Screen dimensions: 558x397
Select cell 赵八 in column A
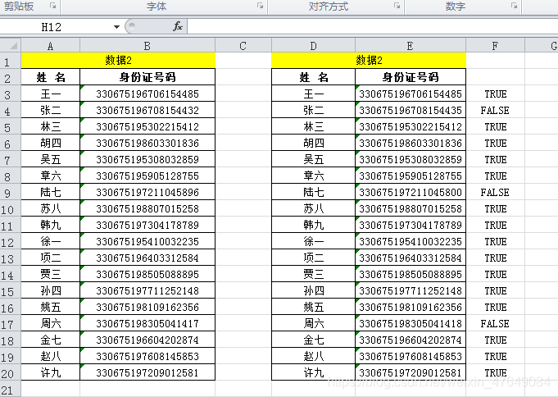pos(51,356)
